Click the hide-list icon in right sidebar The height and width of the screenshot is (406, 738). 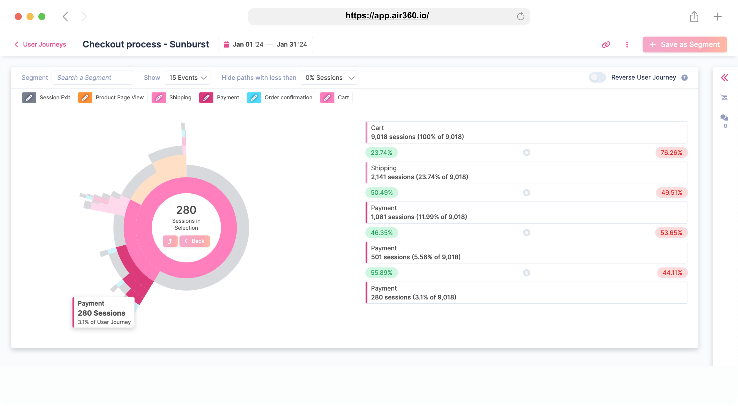pyautogui.click(x=724, y=98)
